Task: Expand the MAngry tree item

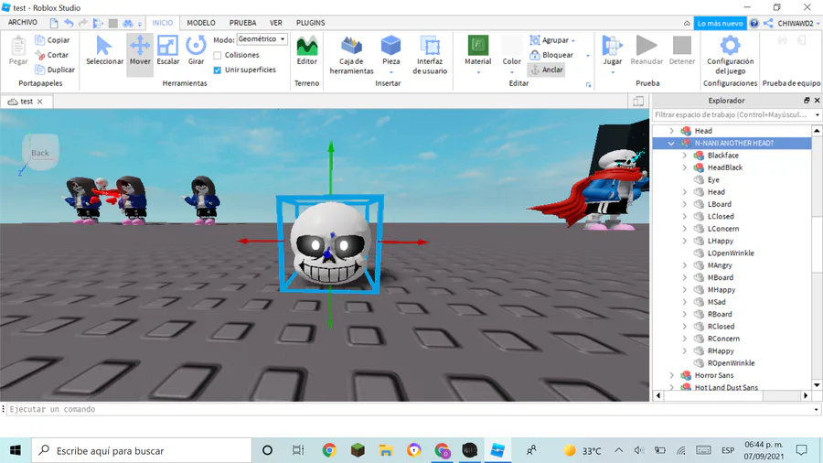Action: (x=684, y=265)
